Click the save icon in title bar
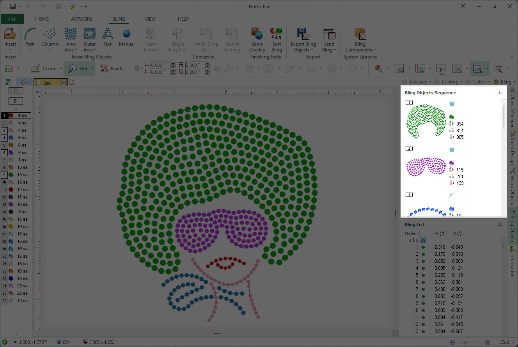The width and height of the screenshot is (518, 347). 13,6
